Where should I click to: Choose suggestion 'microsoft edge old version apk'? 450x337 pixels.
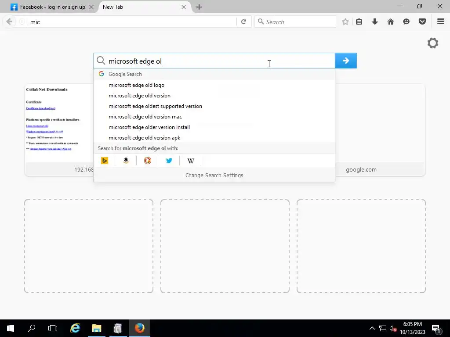pyautogui.click(x=214, y=138)
